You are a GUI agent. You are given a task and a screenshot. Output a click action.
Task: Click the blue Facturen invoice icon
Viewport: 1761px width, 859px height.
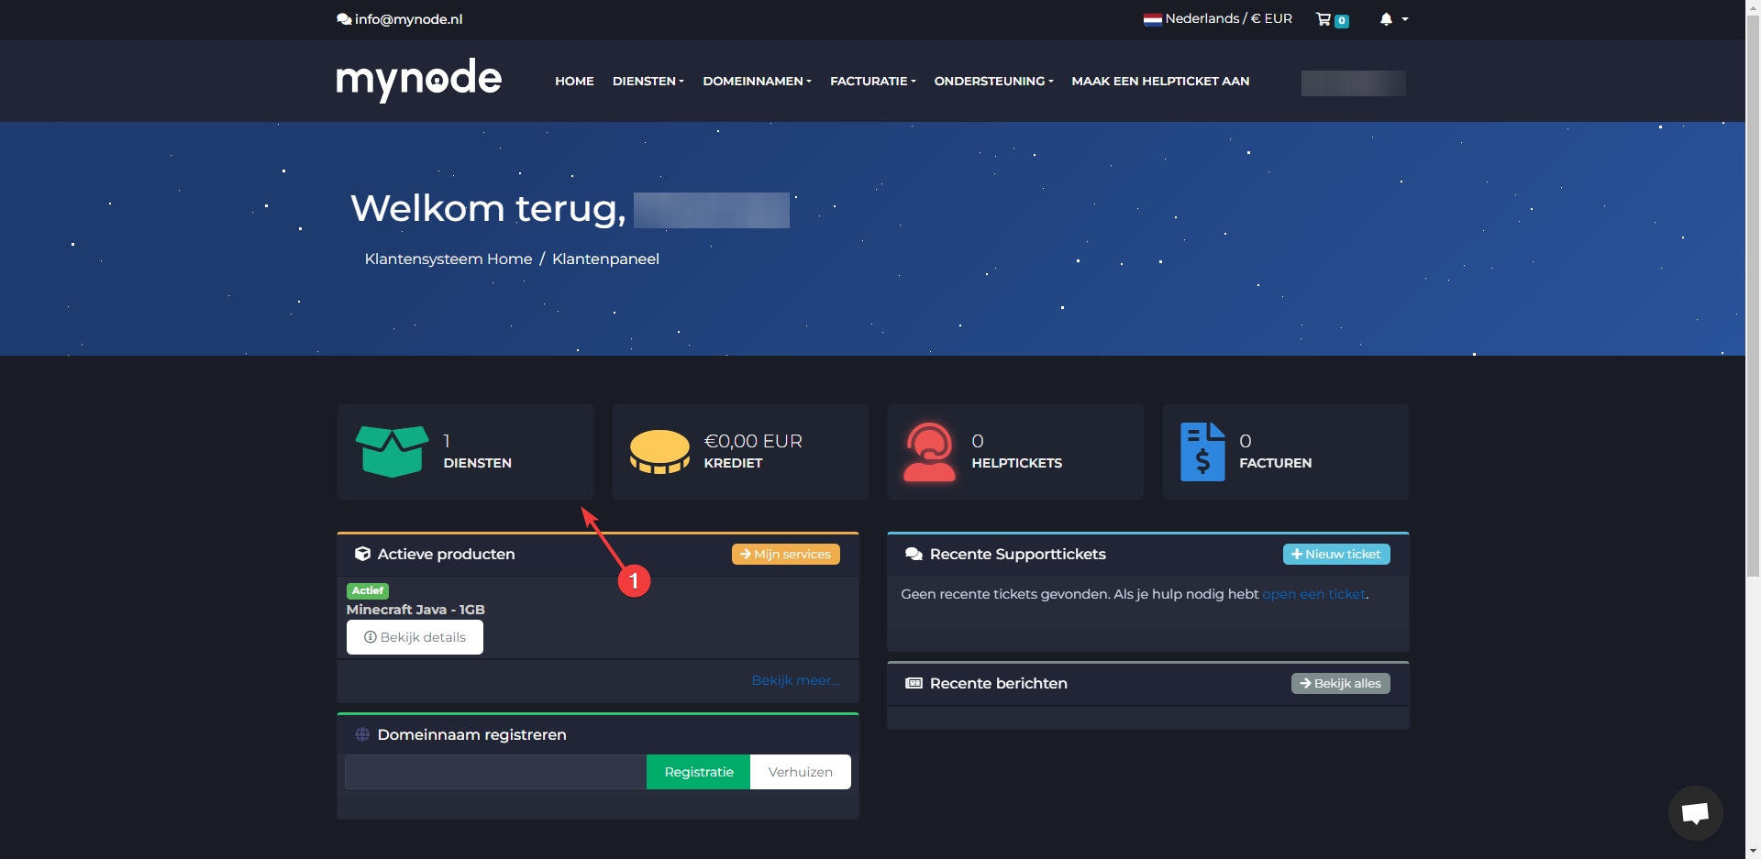(1202, 451)
